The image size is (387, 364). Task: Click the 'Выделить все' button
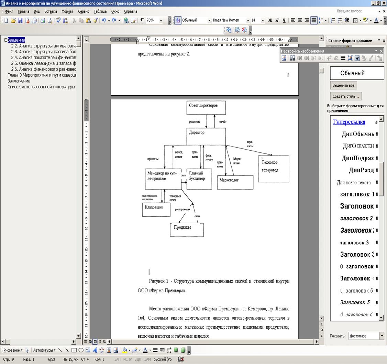pyautogui.click(x=343, y=85)
